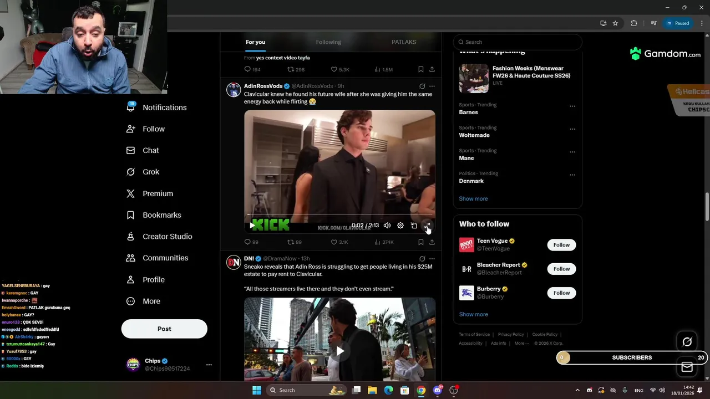Like the AdinRossVods post (3.1K)
Image resolution: width=710 pixels, height=399 pixels.
pyautogui.click(x=339, y=242)
